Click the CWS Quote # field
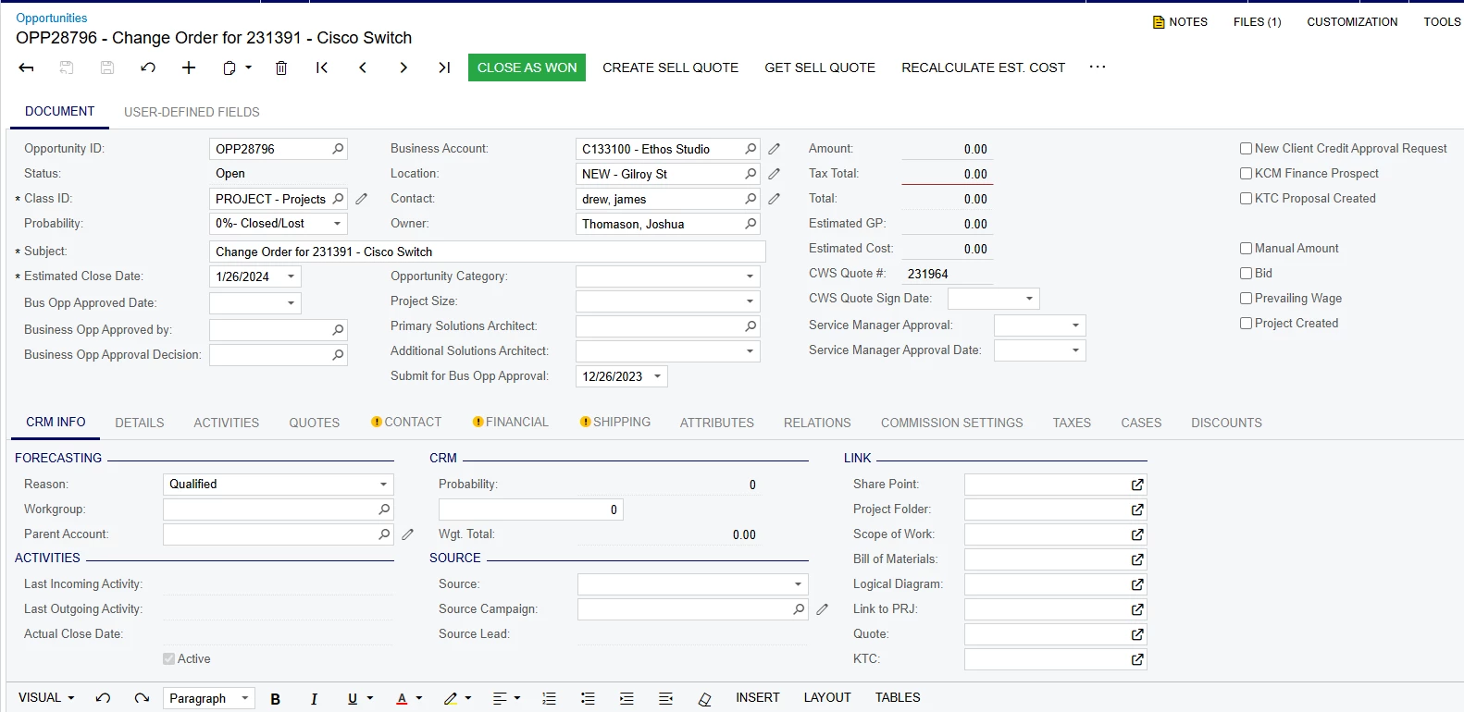Viewport: 1464px width, 712px height. click(947, 274)
